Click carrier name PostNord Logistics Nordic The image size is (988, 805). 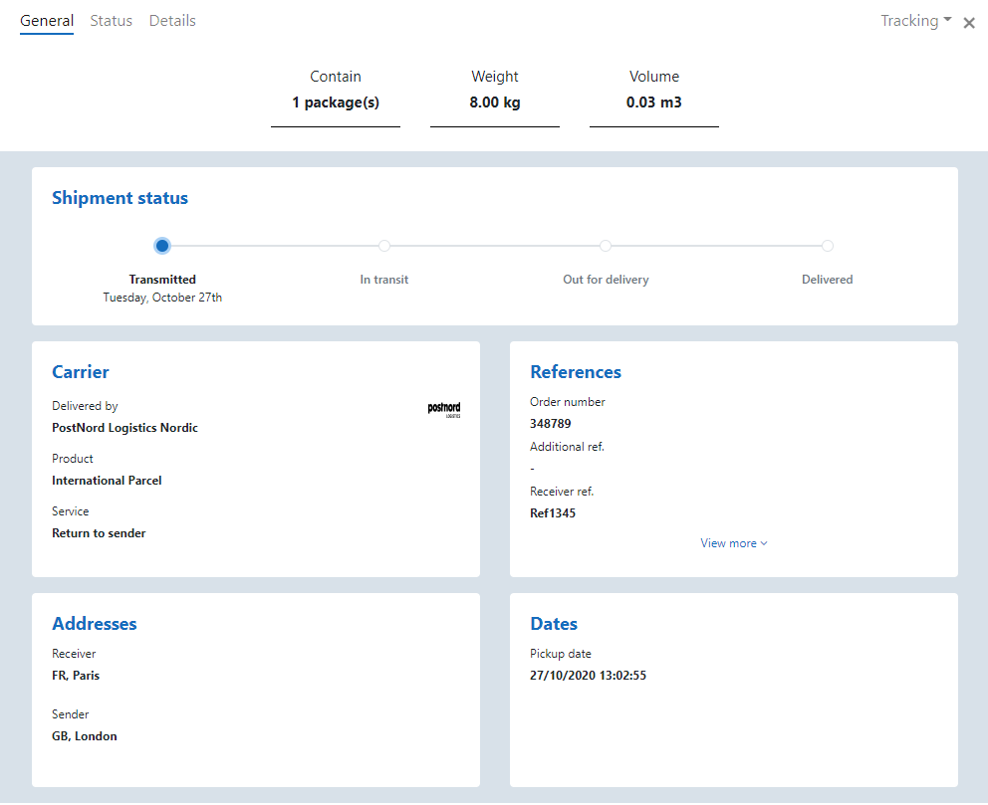click(x=124, y=428)
